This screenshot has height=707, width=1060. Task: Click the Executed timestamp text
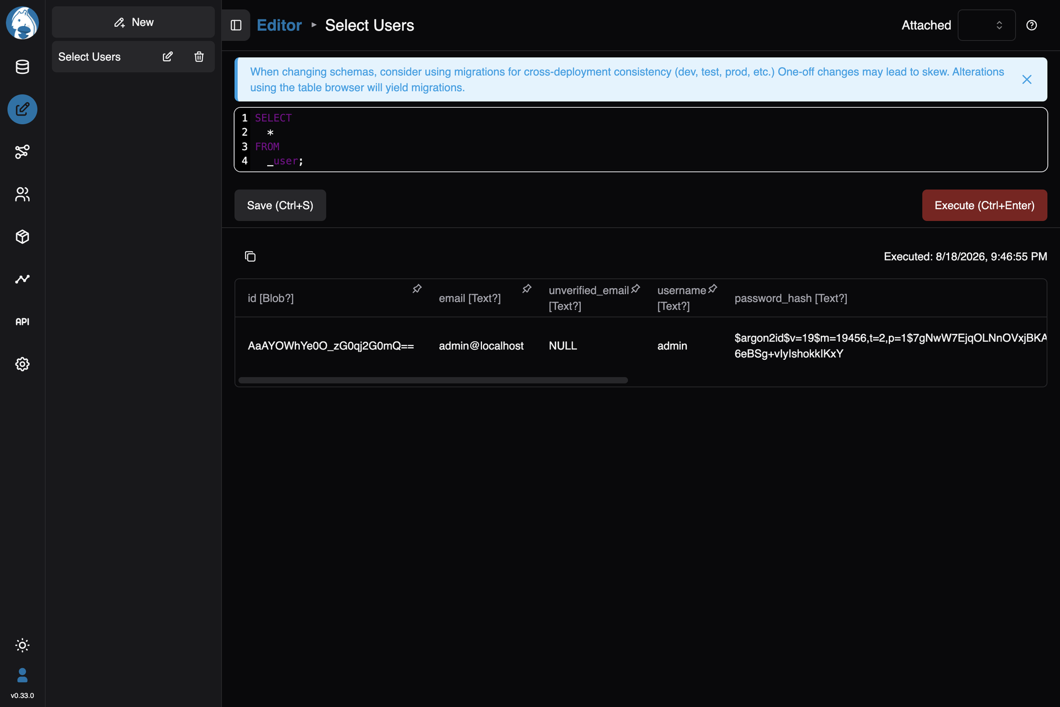[965, 256]
